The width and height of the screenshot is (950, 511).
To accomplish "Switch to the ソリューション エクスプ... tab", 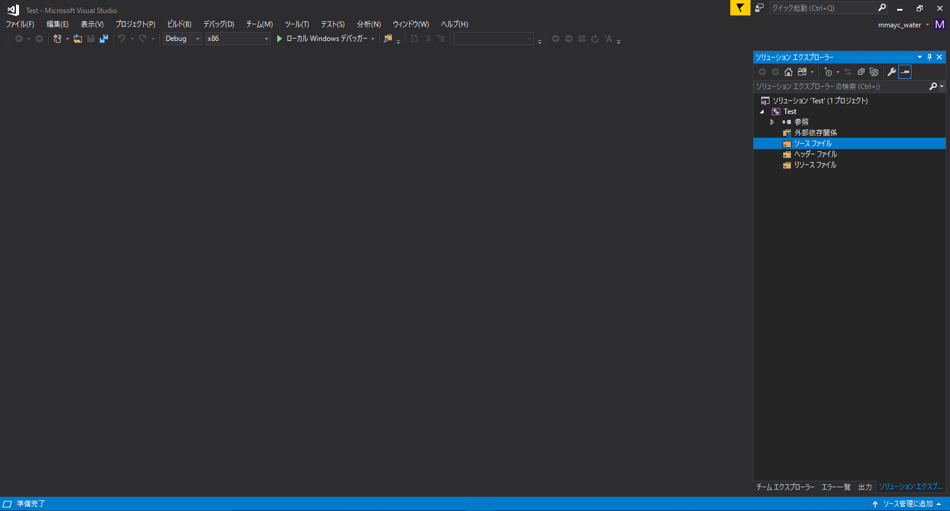I will coord(911,487).
